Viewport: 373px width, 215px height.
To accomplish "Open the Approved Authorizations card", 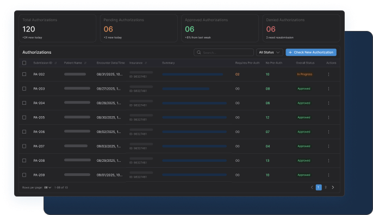I will tap(220, 28).
